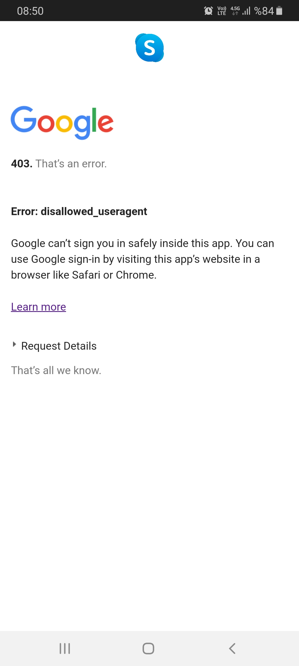
Task: Click the Request Details label
Action: [59, 346]
